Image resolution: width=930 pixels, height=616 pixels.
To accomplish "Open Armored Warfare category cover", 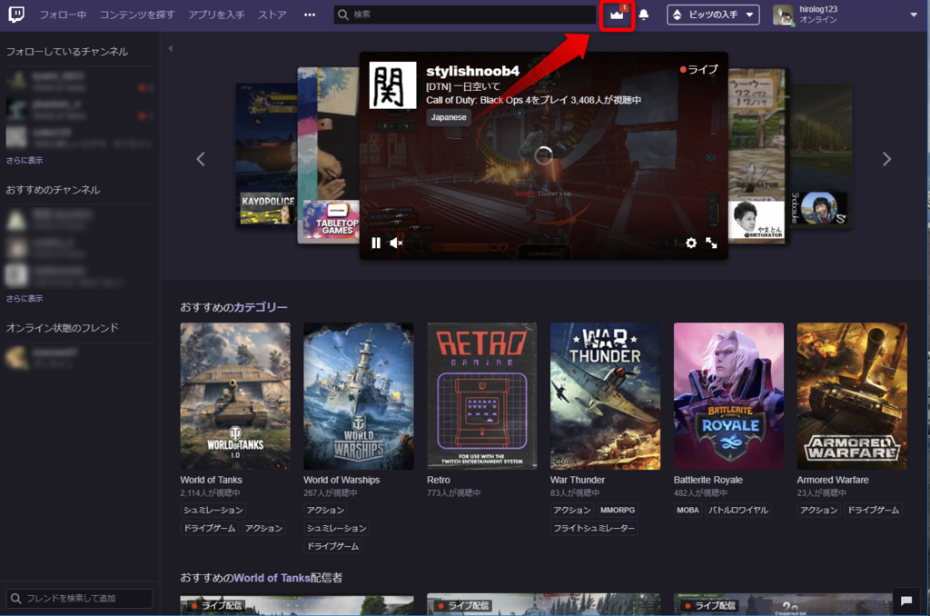I will click(x=852, y=396).
